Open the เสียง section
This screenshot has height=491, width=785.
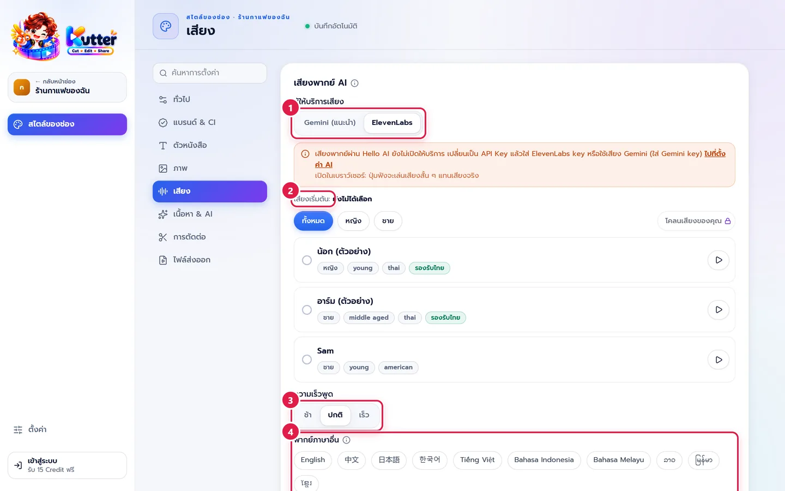click(x=210, y=191)
